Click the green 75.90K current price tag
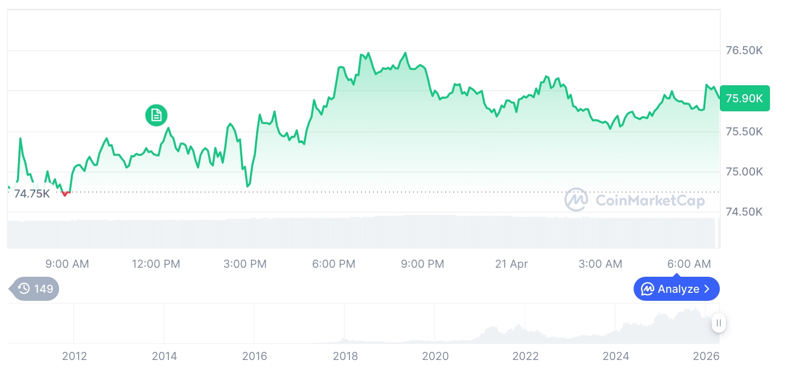 click(x=744, y=98)
